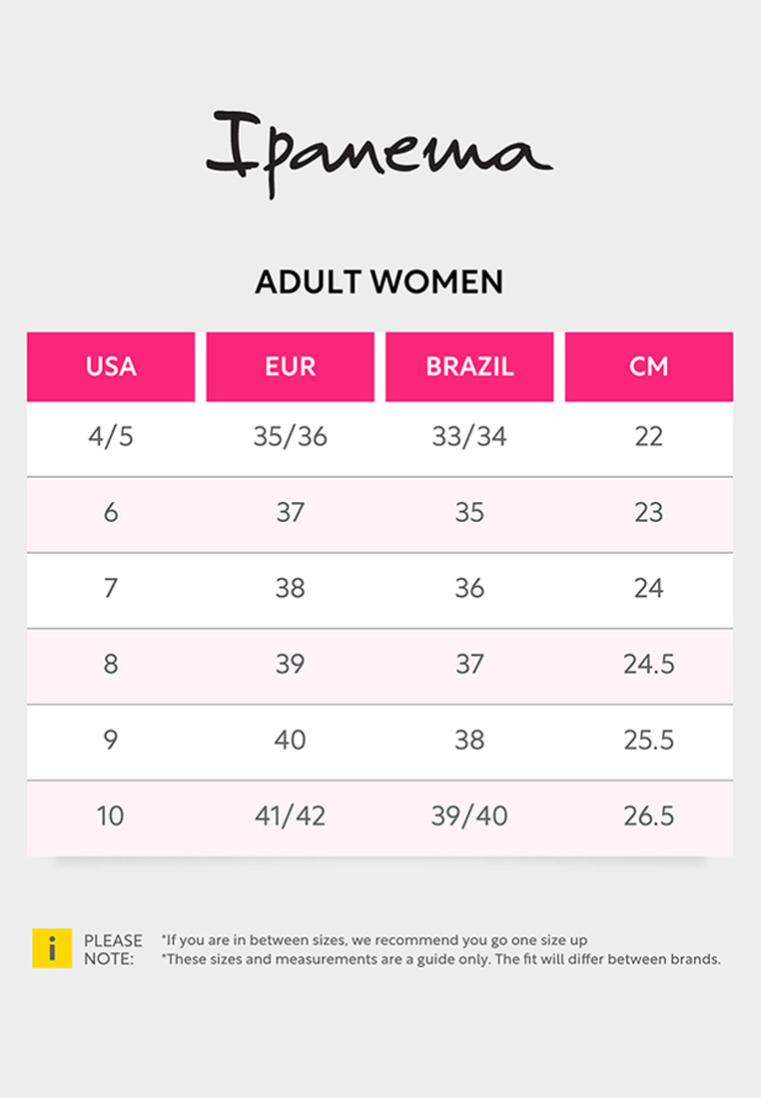This screenshot has width=761, height=1098.
Task: Click Brazil size 39/40 cell
Action: click(x=469, y=816)
